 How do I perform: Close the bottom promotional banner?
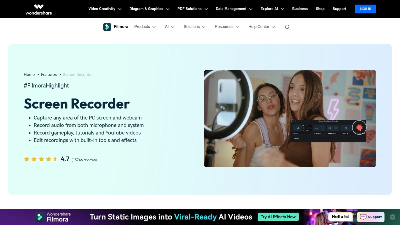392,217
